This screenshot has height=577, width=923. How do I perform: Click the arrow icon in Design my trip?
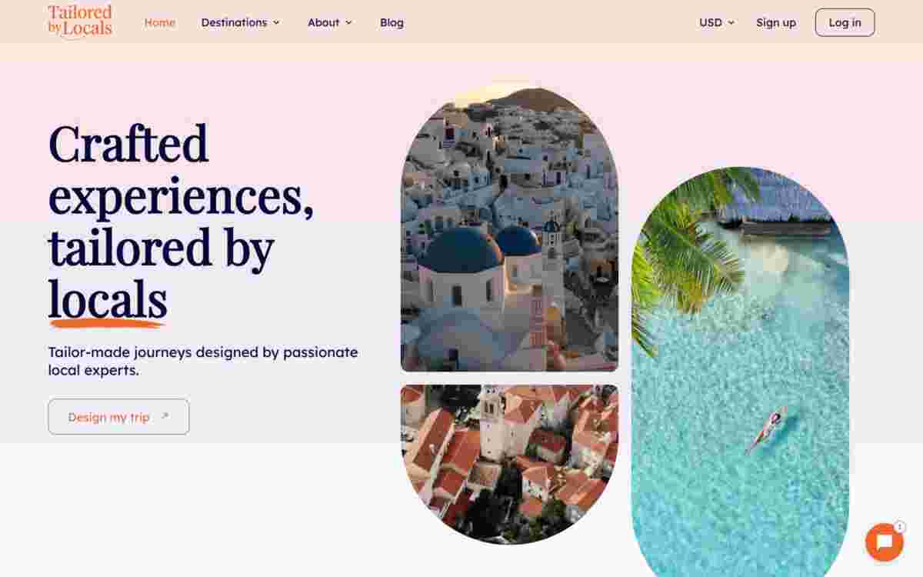(164, 417)
